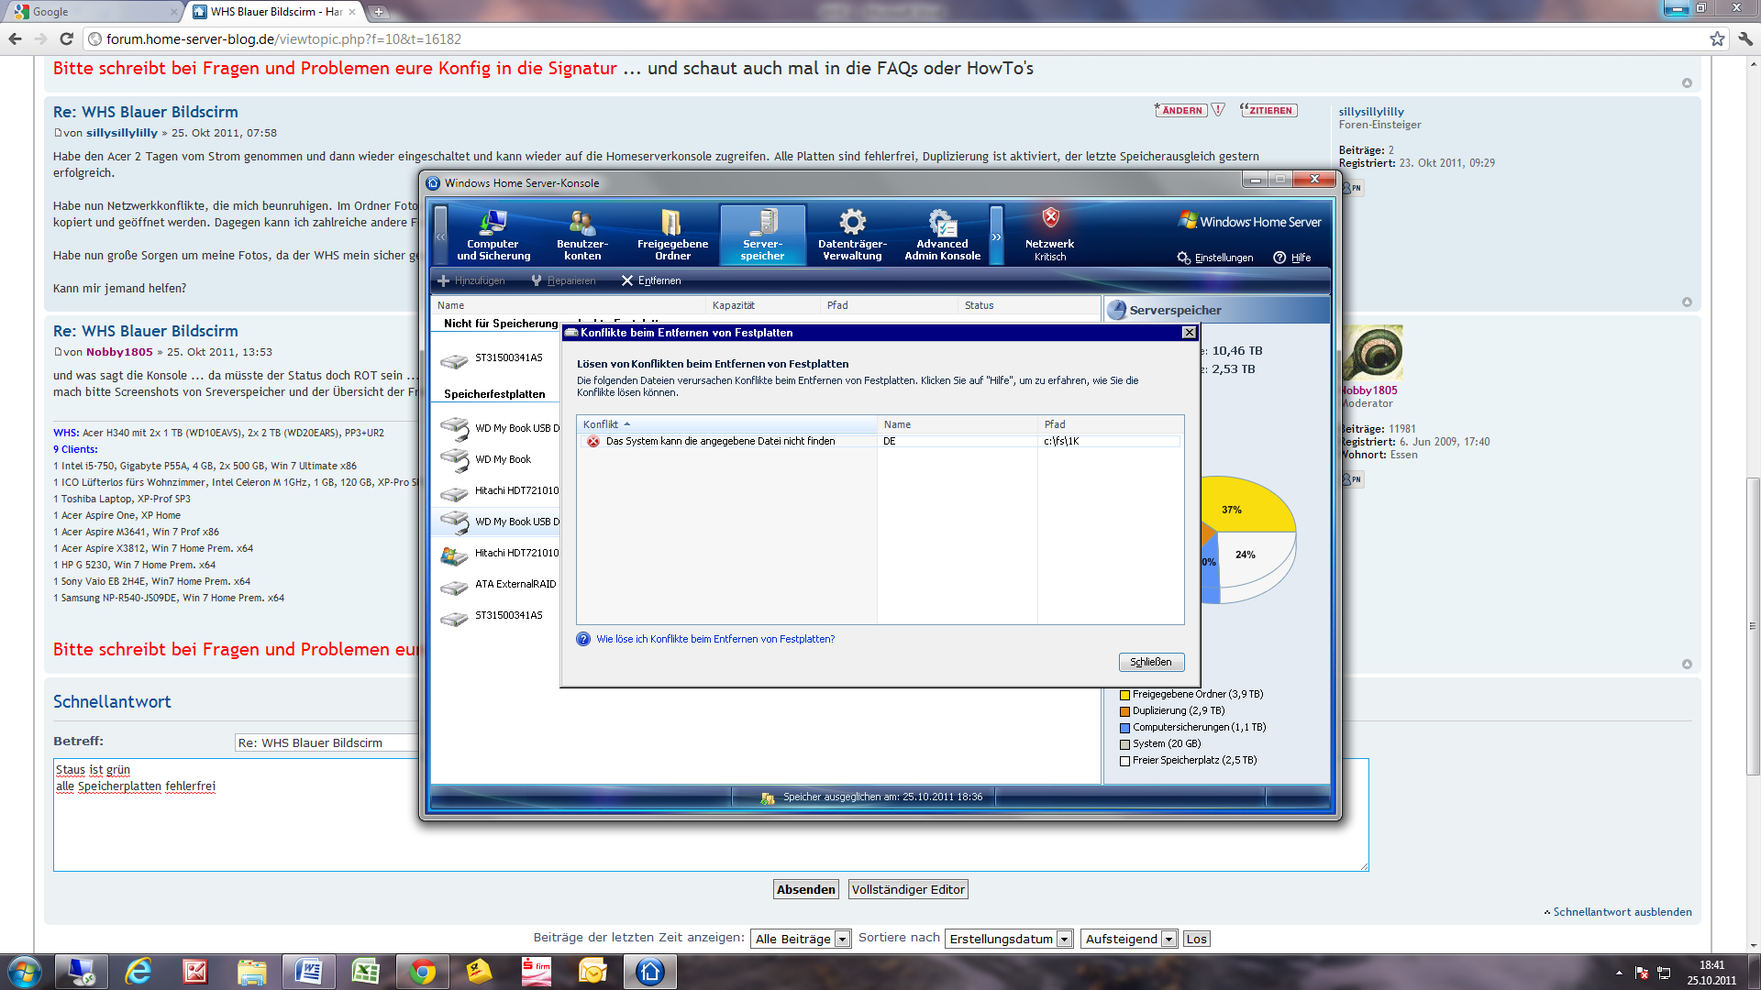
Task: Open Advanced Admin Konsole tab
Action: (x=942, y=235)
